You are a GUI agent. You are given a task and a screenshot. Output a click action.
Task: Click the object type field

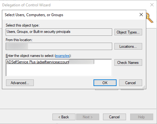coord(59,32)
